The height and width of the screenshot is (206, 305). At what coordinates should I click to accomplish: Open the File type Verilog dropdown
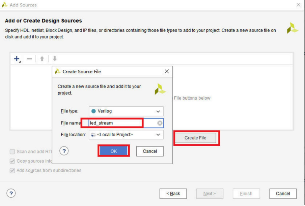[x=126, y=111]
